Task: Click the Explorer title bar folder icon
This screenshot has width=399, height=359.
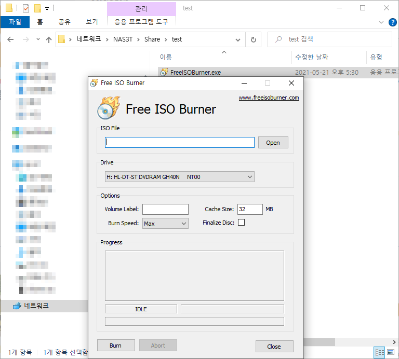Action: pyautogui.click(x=9, y=8)
